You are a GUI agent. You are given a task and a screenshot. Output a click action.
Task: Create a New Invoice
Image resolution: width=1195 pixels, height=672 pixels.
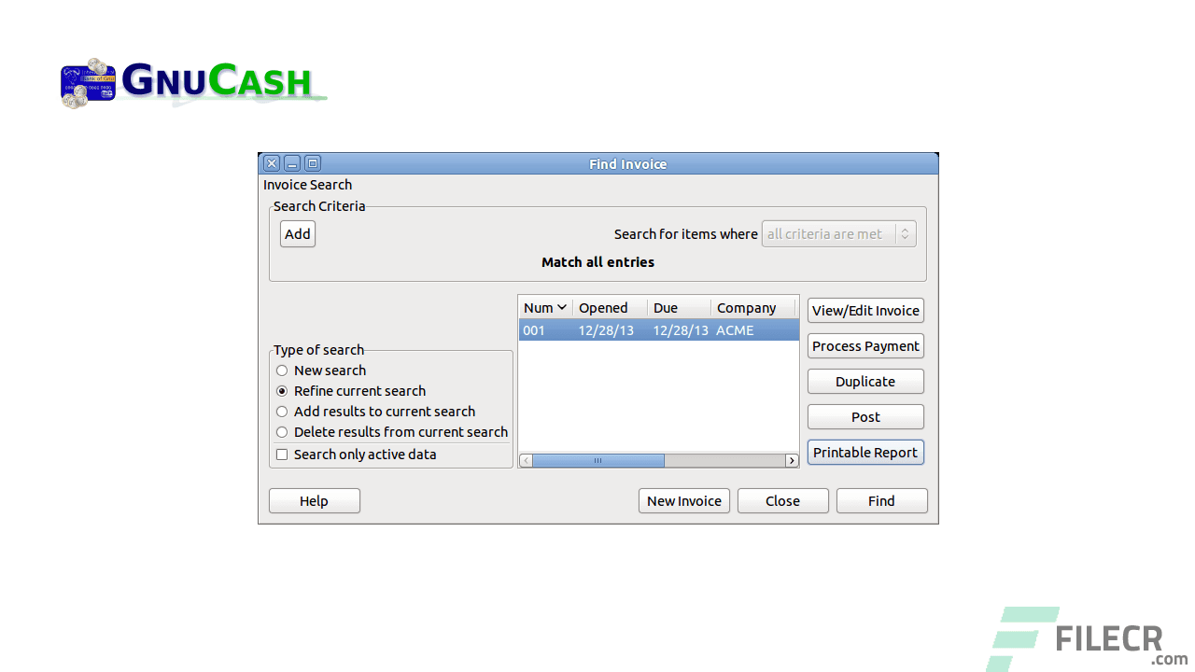(683, 500)
